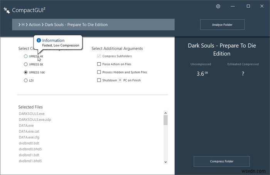Select the XPRESS 4K compression option

point(26,56)
